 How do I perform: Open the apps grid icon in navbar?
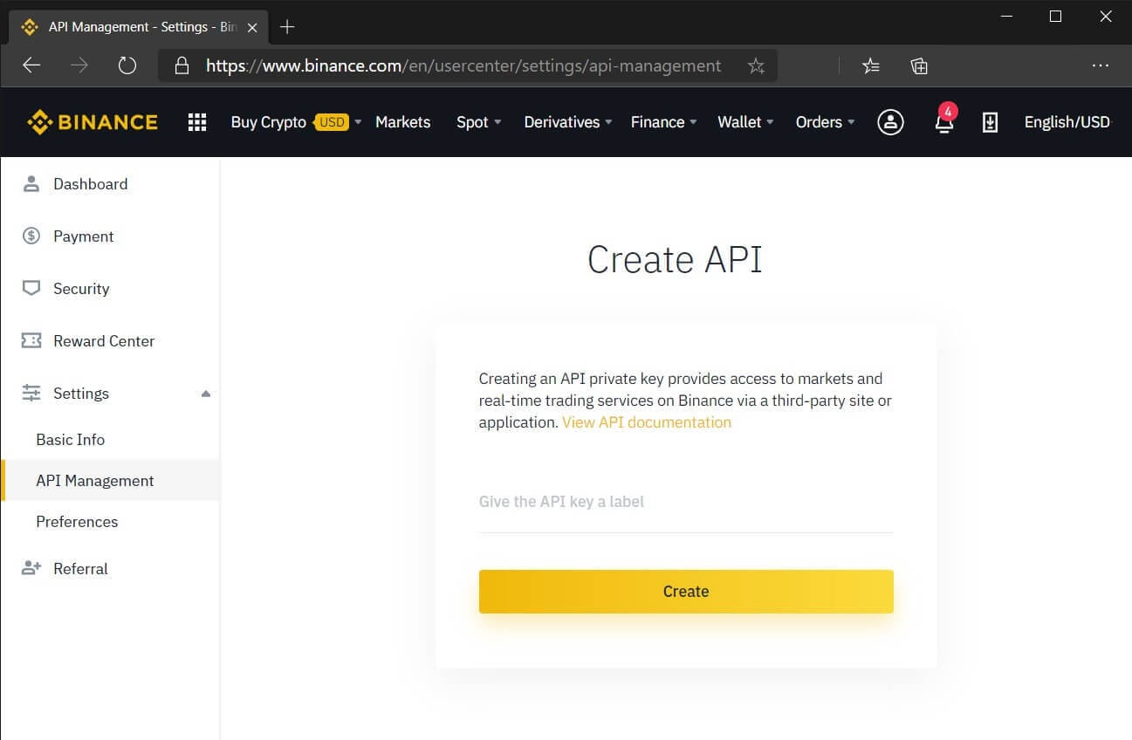tap(196, 122)
